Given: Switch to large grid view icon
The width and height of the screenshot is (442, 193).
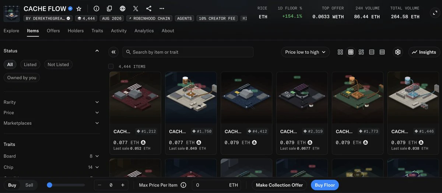Looking at the screenshot, I should click(x=340, y=52).
